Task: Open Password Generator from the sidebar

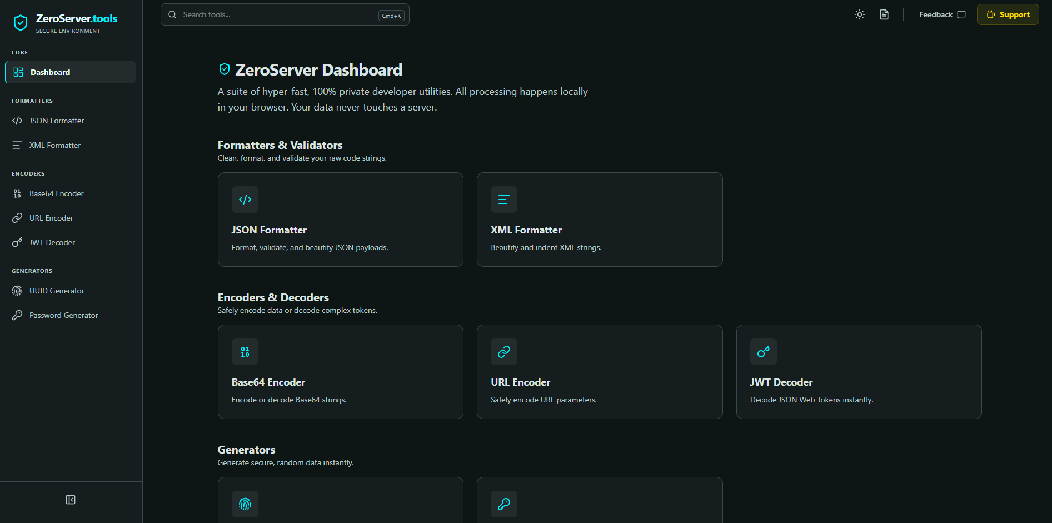Action: pyautogui.click(x=70, y=315)
